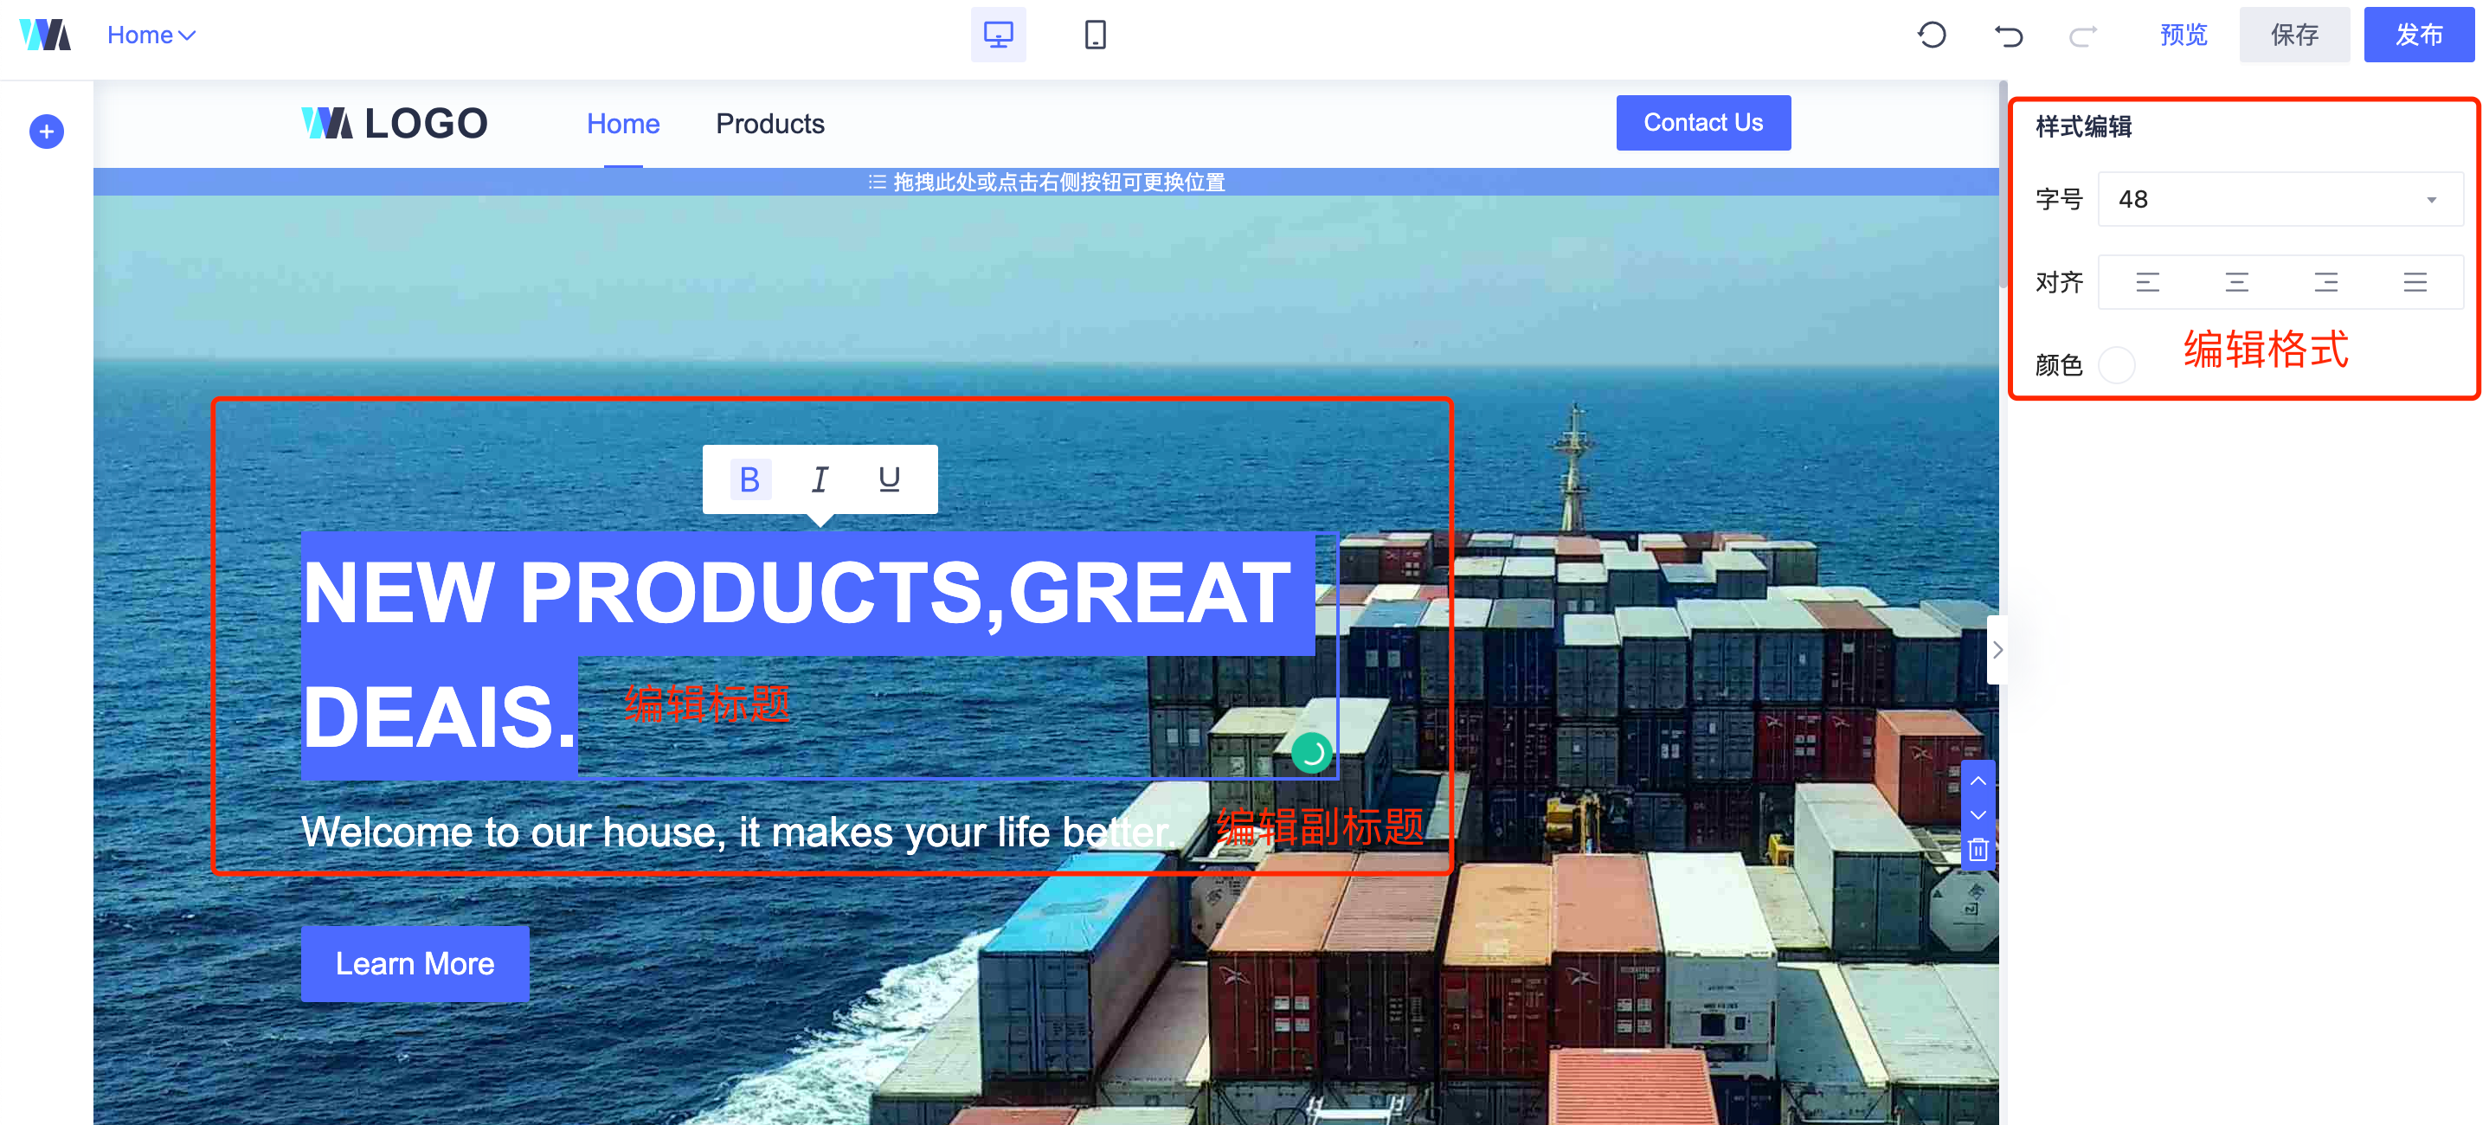The height and width of the screenshot is (1125, 2489).
Task: Switch to desktop preview mode
Action: (998, 35)
